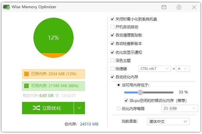
Task: Click the memory threshold slider handle
Action: point(140,92)
